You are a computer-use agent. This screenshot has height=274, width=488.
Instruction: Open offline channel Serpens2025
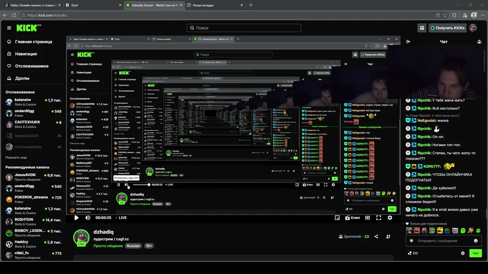point(34,135)
